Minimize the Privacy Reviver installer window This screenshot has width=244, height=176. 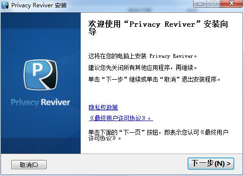(200, 3)
